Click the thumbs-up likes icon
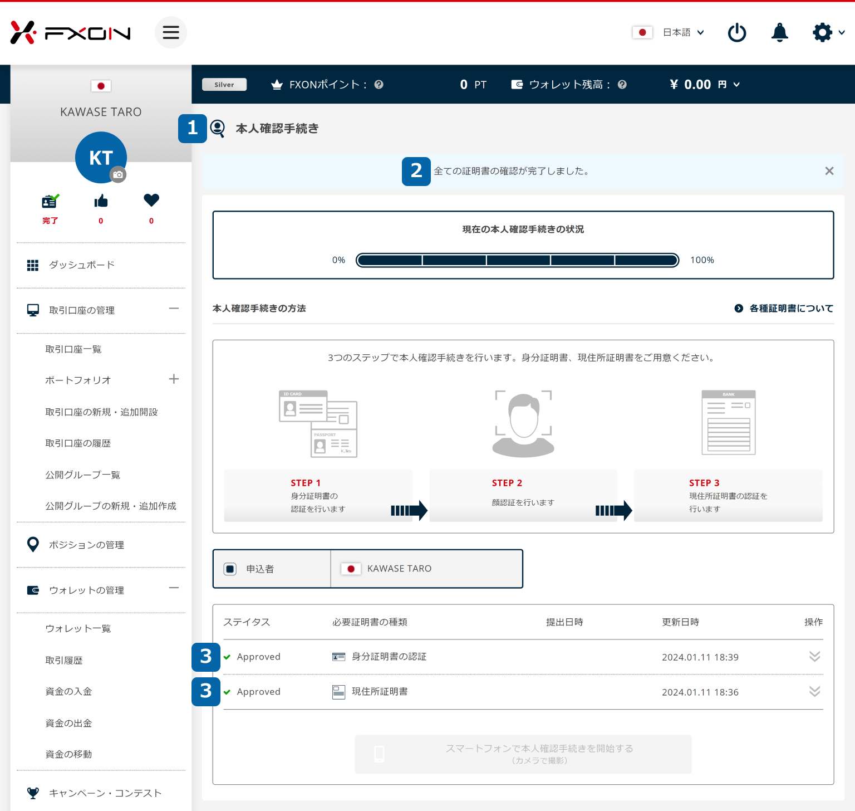The height and width of the screenshot is (811, 855). [101, 201]
